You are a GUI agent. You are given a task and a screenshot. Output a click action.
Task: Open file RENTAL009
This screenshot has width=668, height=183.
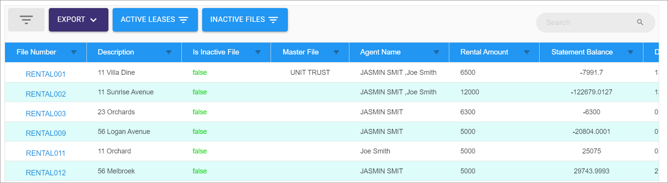(46, 133)
